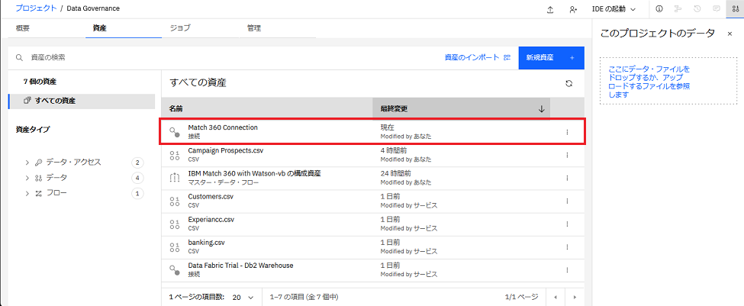Open banking.csv asset
The width and height of the screenshot is (744, 306).
(206, 243)
